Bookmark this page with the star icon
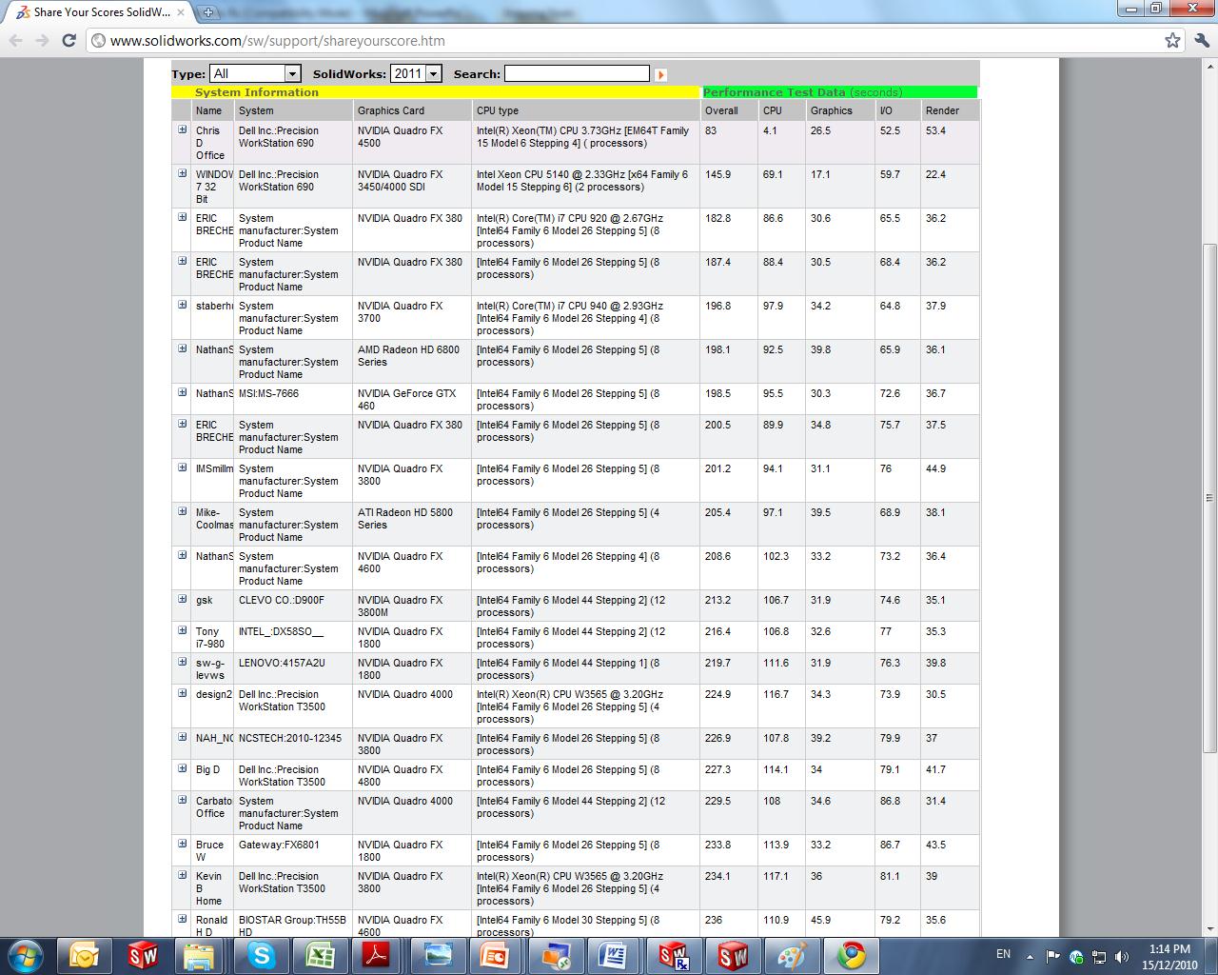 point(1172,41)
